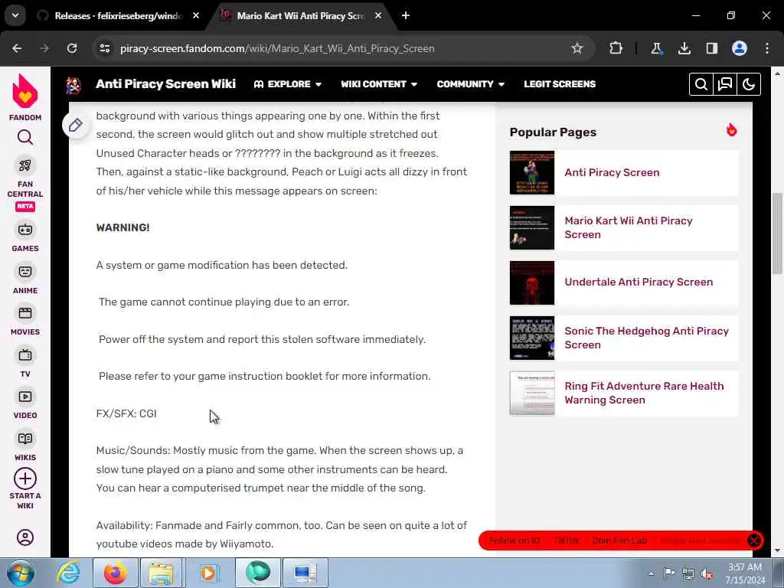Viewport: 784px width, 588px height.
Task: Click the Mario Kart Wii thumbnail in Popular Pages
Action: point(532,227)
